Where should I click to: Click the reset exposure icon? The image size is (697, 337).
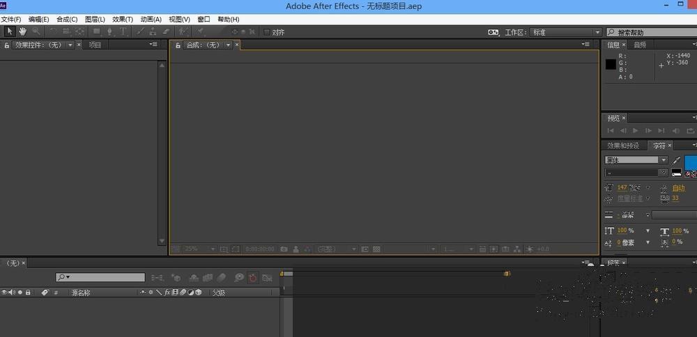(530, 249)
